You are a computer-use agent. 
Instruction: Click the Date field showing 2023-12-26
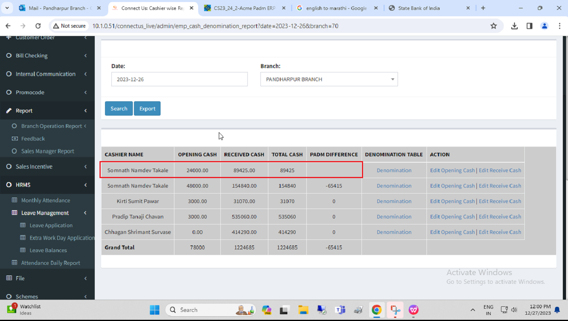tap(179, 79)
